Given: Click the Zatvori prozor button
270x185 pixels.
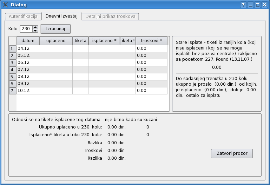Looking at the screenshot, I should [x=232, y=153].
